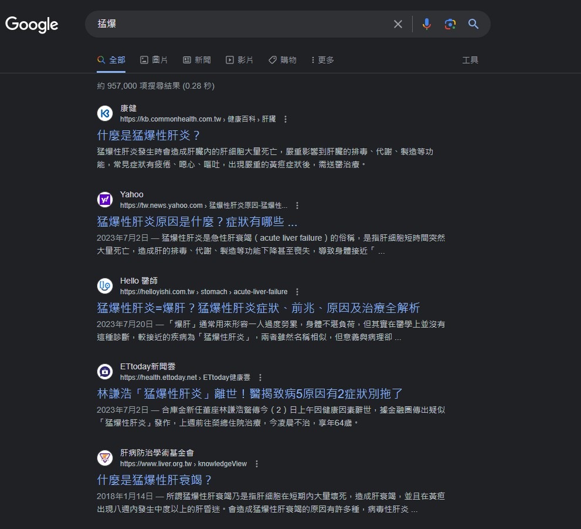Open the three-dot menu for the Hello 醫師 result
The width and height of the screenshot is (581, 529).
pos(297,292)
